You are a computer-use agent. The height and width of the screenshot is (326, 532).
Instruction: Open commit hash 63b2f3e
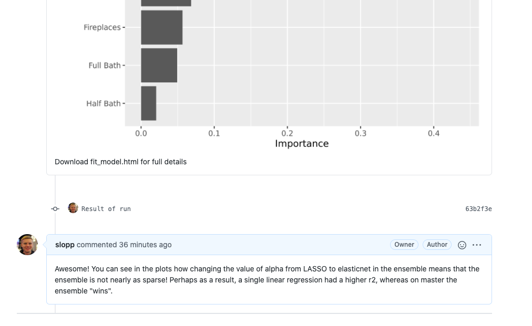coord(478,209)
